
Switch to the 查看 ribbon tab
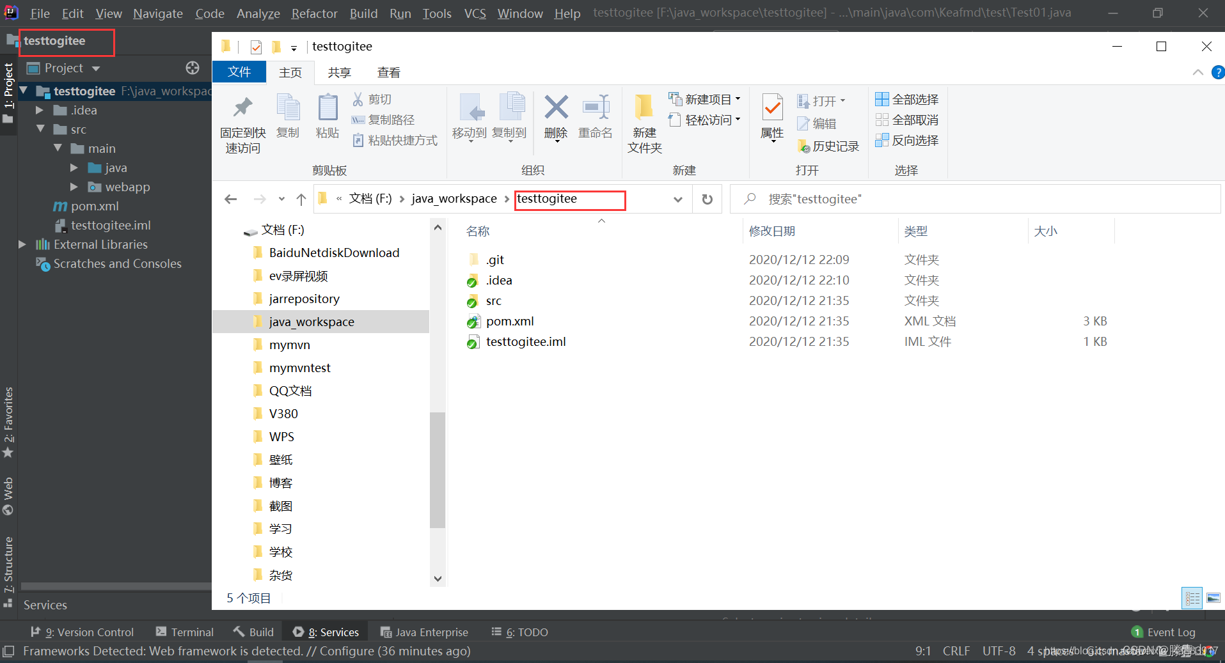click(x=388, y=72)
